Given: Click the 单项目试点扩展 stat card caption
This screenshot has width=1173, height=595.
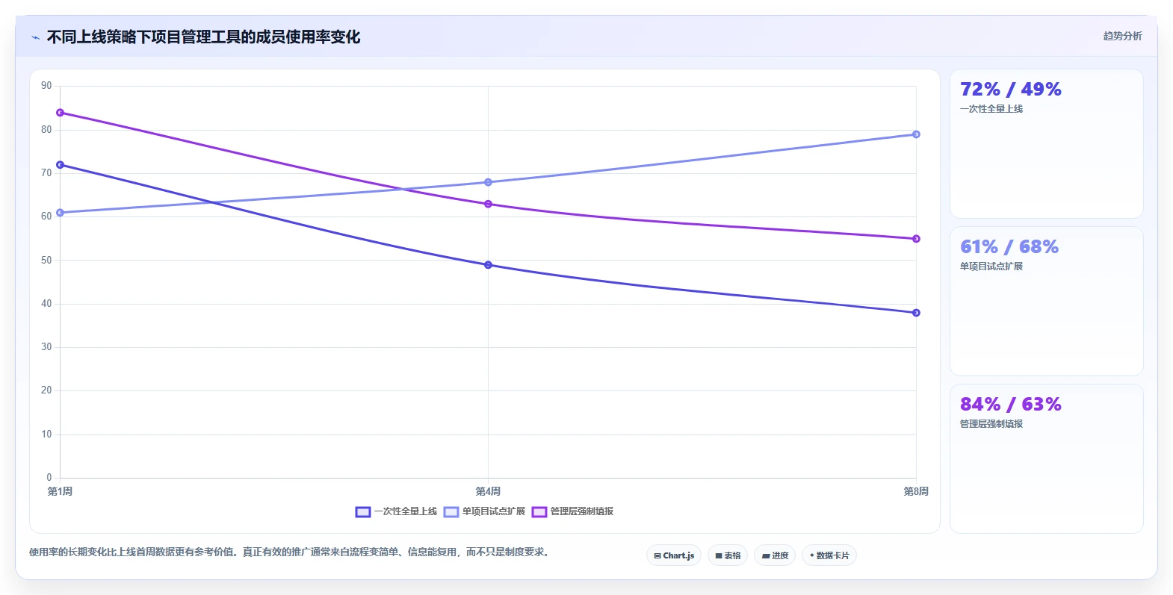Looking at the screenshot, I should pyautogui.click(x=991, y=267).
